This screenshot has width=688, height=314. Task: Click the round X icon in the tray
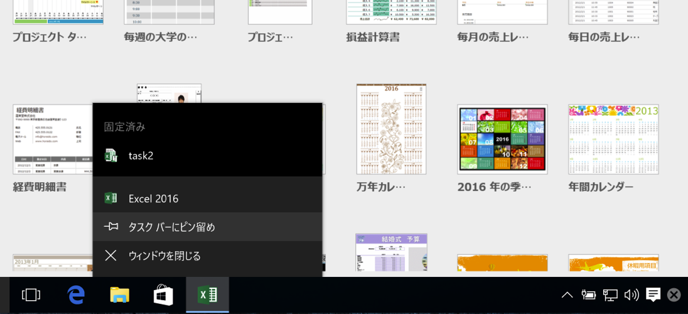click(x=674, y=295)
